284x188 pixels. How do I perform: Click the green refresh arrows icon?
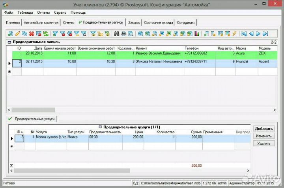[46, 34]
